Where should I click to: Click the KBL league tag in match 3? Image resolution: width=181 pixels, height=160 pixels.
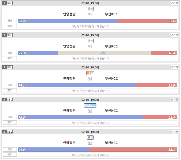[10, 67]
